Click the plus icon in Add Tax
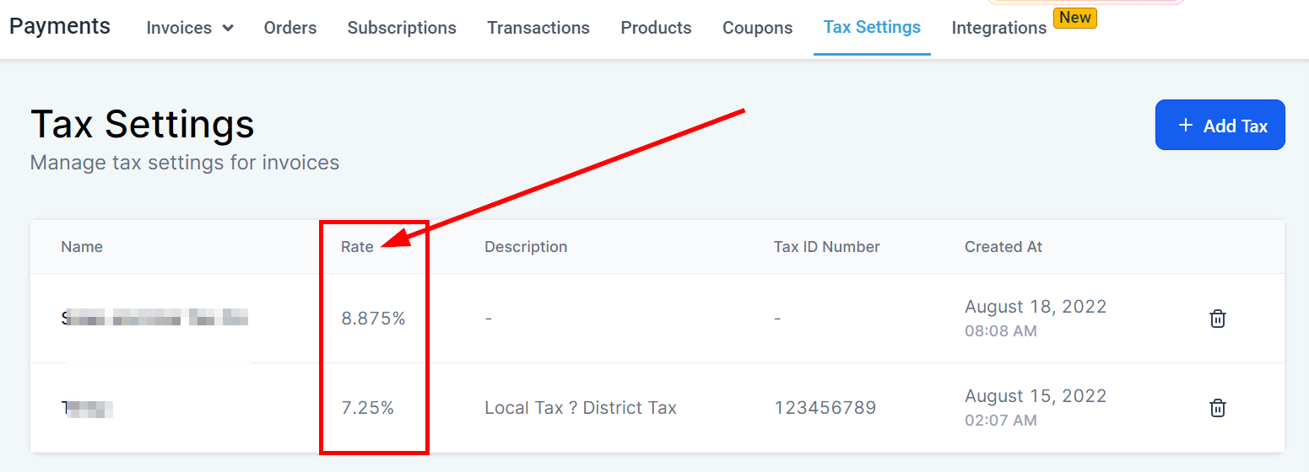Screen dimensions: 1309x472 1186,126
